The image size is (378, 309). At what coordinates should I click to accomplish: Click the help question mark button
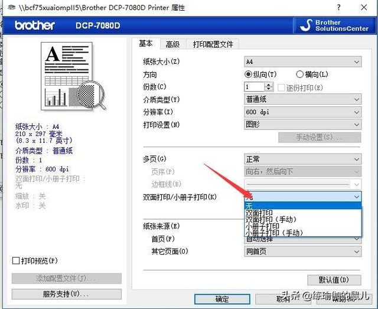[x=338, y=8]
